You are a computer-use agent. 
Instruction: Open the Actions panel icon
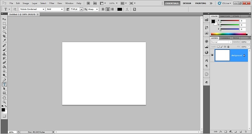(x=207, y=33)
